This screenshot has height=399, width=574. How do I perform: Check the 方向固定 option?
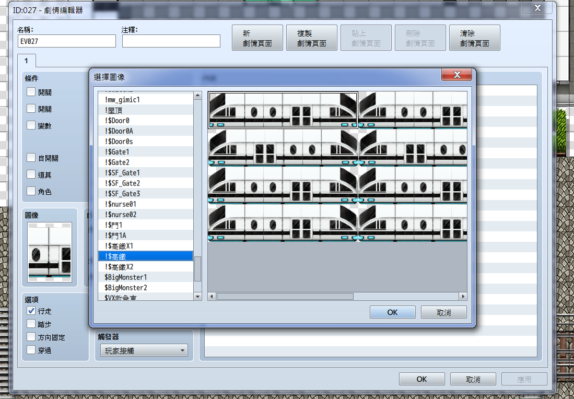point(31,337)
